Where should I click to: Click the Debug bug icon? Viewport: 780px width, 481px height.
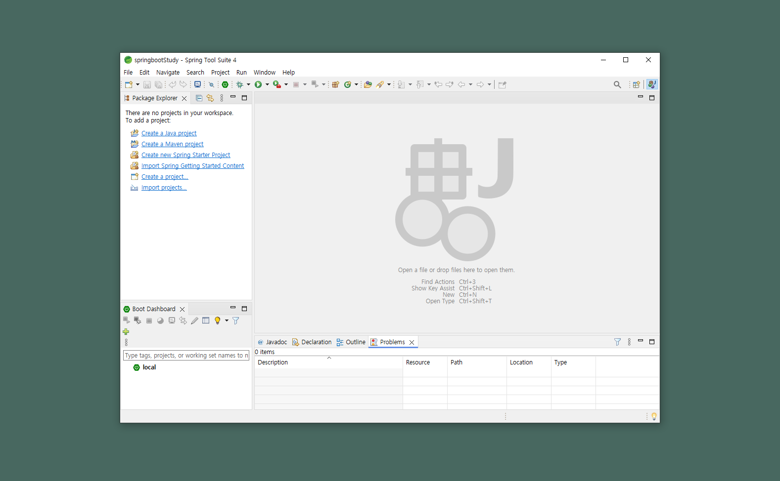pyautogui.click(x=239, y=84)
